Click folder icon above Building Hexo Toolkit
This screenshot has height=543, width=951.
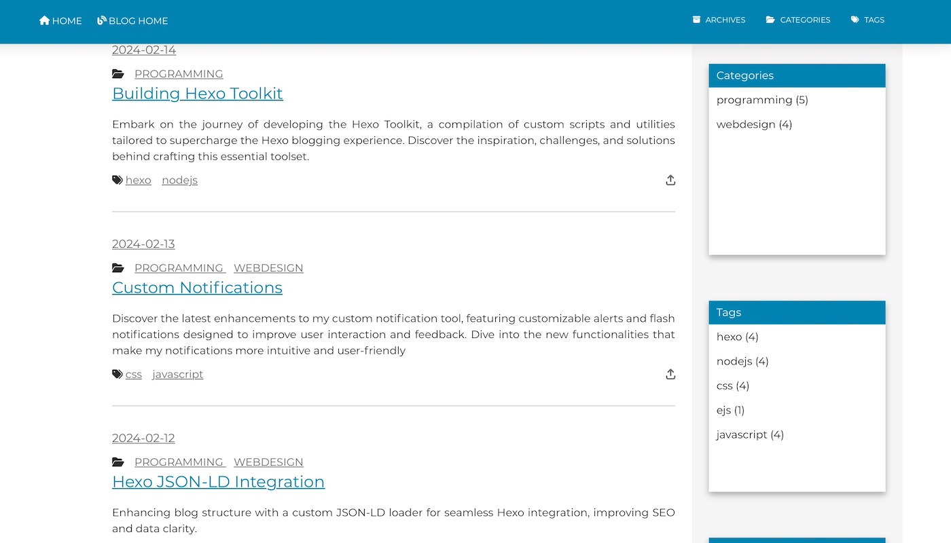tap(118, 74)
